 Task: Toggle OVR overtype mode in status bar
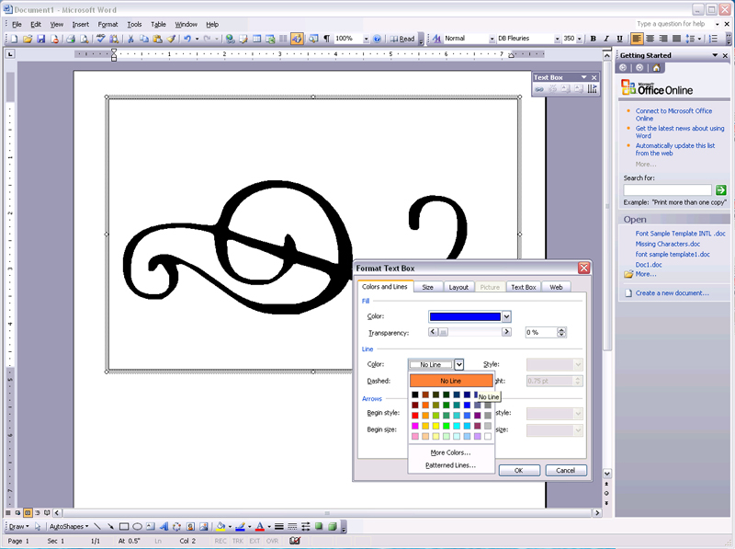click(272, 542)
